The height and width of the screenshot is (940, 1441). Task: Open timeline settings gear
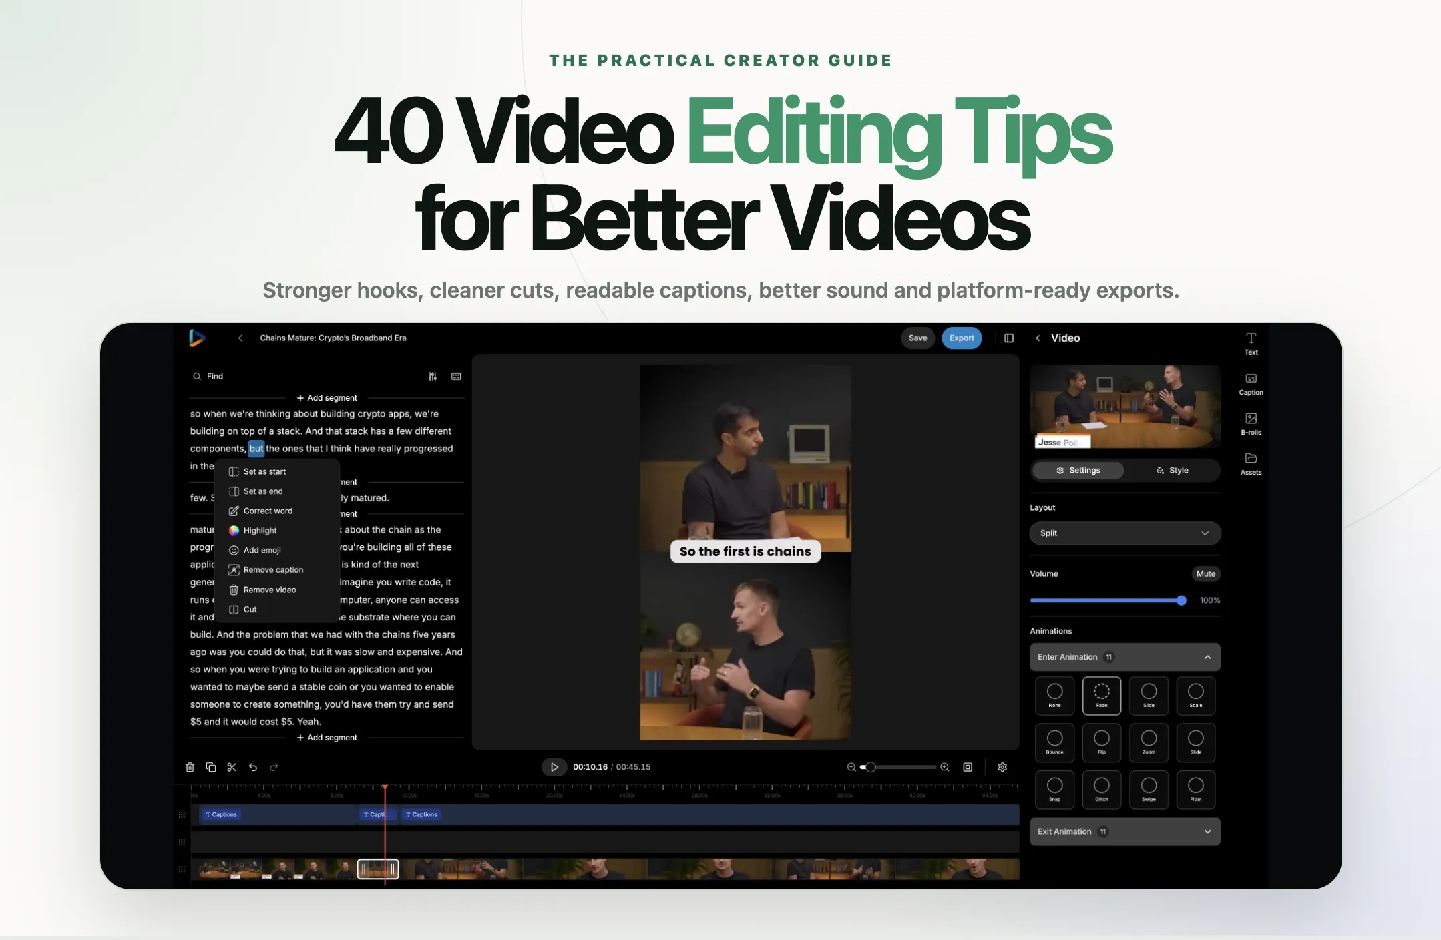click(1002, 767)
